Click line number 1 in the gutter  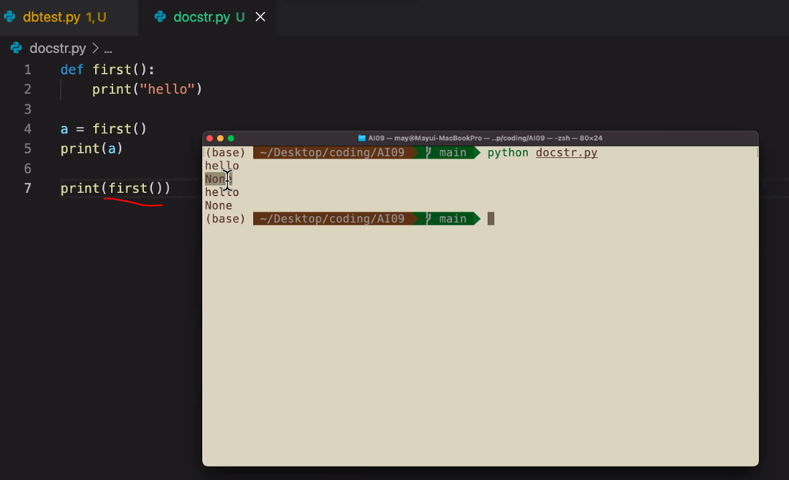tap(27, 70)
